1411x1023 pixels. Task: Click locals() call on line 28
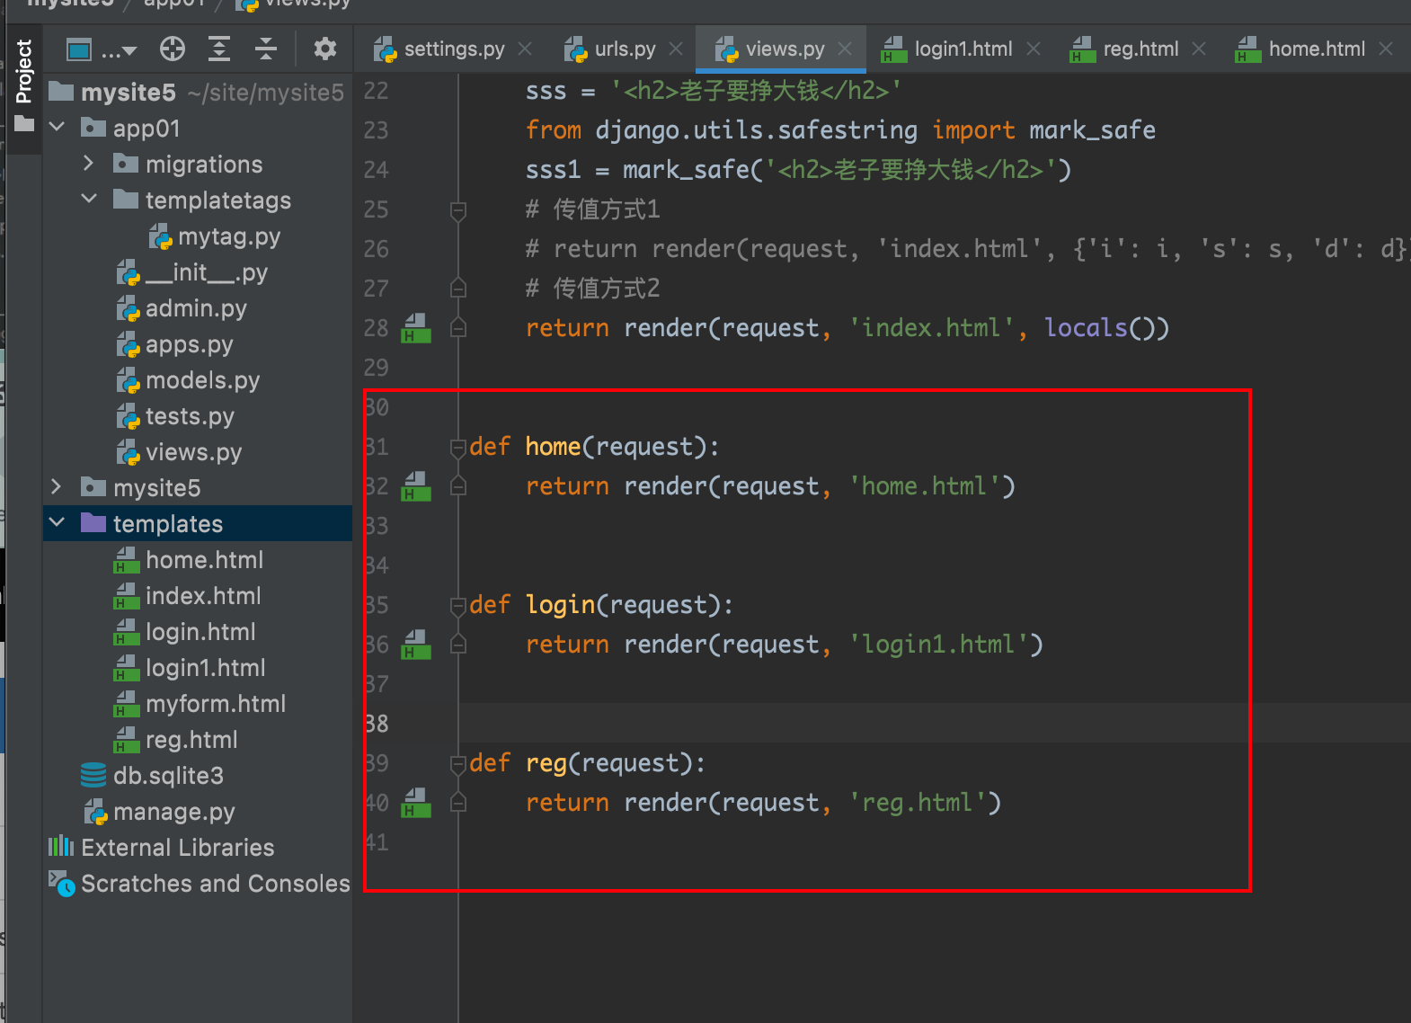1105,328
